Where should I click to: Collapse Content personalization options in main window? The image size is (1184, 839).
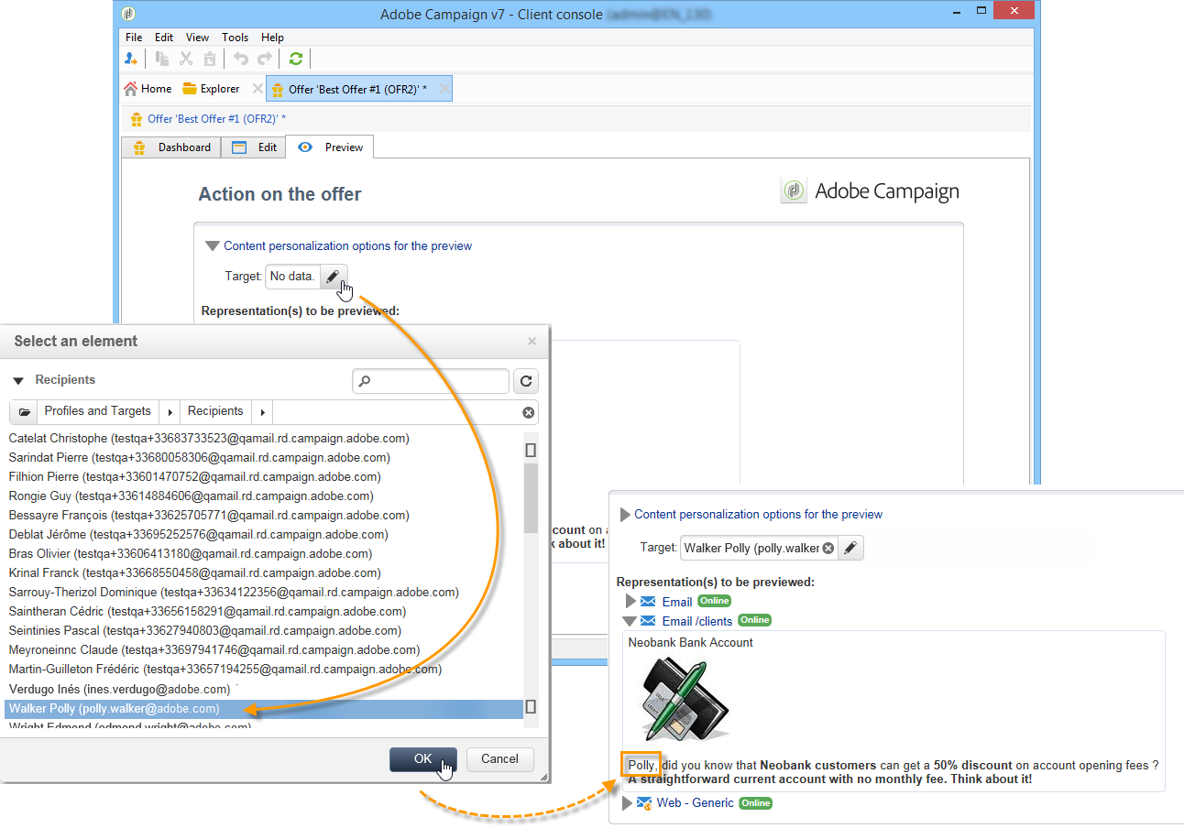[x=213, y=245]
